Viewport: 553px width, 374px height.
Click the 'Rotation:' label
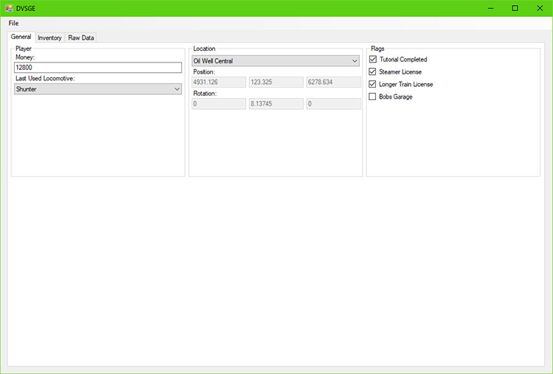(204, 93)
